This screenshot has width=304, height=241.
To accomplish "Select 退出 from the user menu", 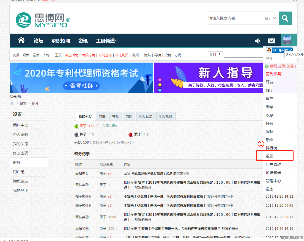I will (270, 189).
